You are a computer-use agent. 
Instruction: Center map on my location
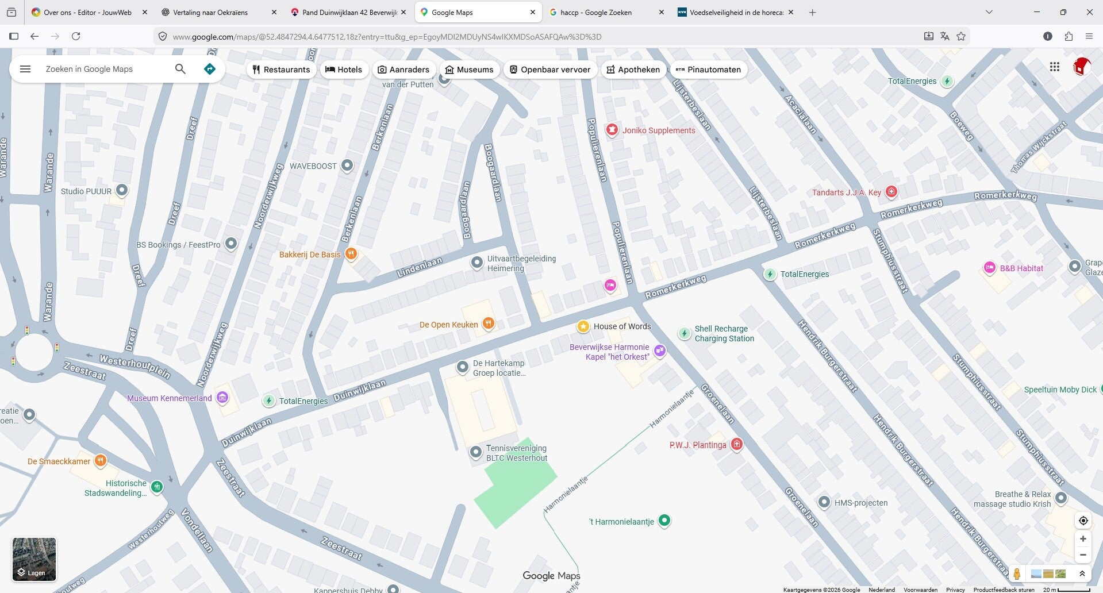pyautogui.click(x=1083, y=521)
